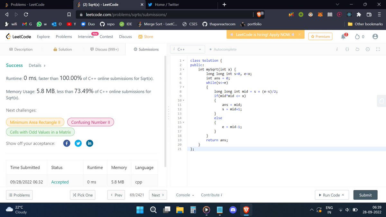Screen dimensions: 386x217
Task: Open the C++ language dropdown
Action: coord(188,50)
